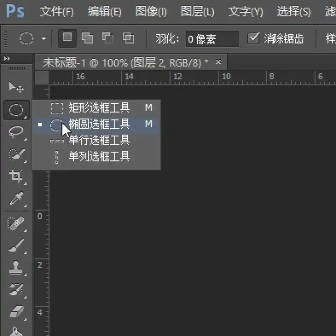Viewport: 336px width, 336px height.
Task: Select the Move tool
Action: coord(16,87)
